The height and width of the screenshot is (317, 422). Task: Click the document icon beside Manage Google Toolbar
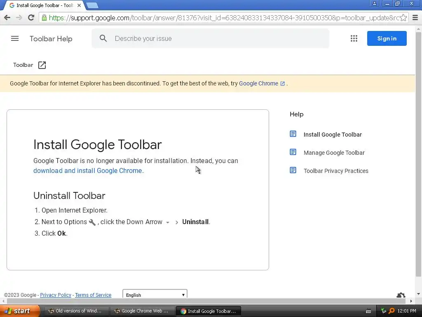pos(293,152)
